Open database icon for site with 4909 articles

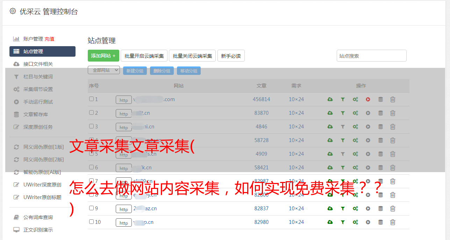pos(380,154)
